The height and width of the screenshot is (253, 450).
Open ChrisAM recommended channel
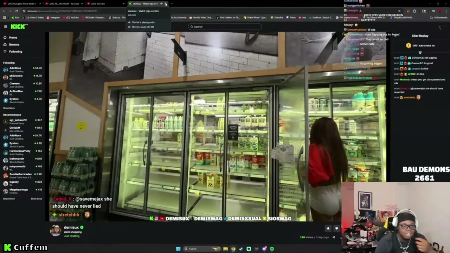tap(22, 129)
